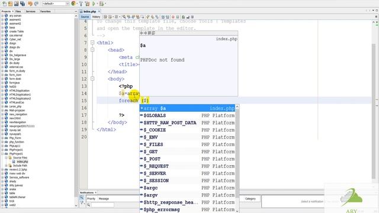Click the Undo toolbar icon
Viewport: 379px width, 213px height.
tap(30, 4)
